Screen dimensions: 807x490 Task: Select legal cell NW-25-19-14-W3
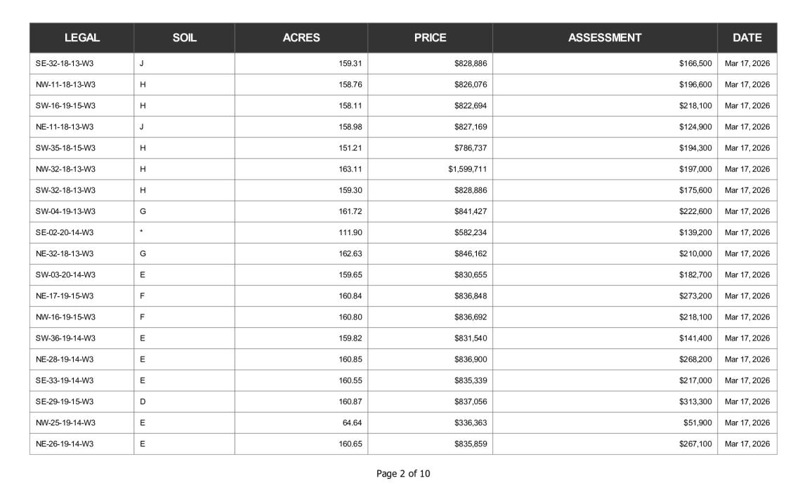(82, 423)
